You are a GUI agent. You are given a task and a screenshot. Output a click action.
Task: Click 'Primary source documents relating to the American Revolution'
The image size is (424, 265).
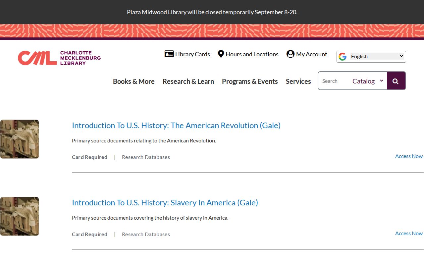point(144,141)
